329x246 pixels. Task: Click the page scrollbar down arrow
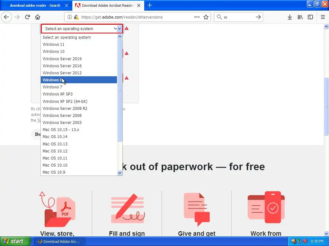(x=326, y=234)
